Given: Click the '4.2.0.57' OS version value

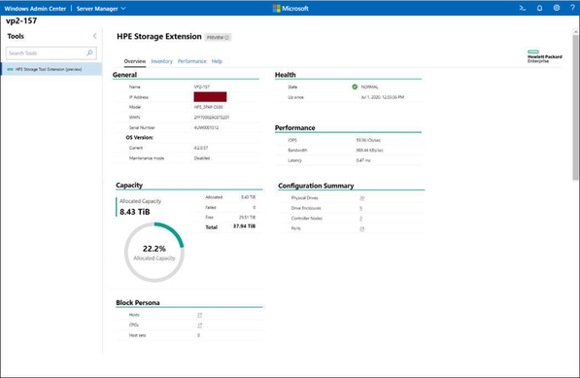Looking at the screenshot, I should point(201,148).
